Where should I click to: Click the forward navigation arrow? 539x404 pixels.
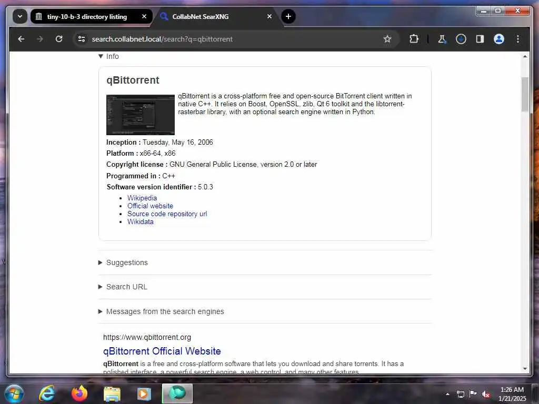point(40,39)
